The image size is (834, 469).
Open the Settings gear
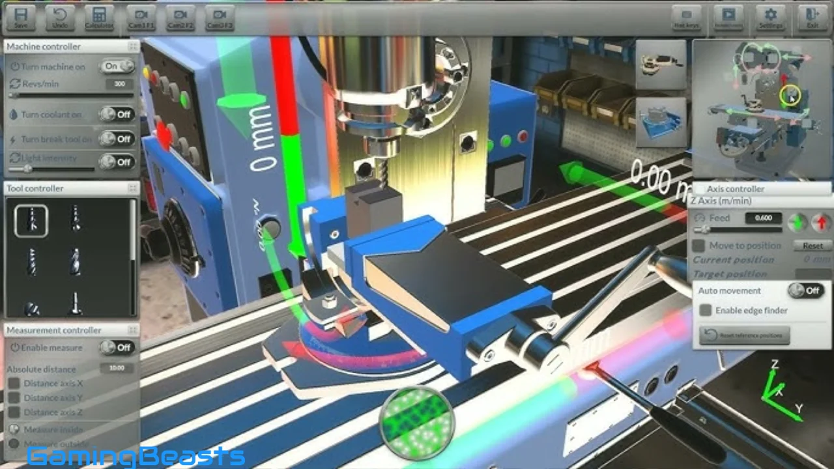point(771,18)
